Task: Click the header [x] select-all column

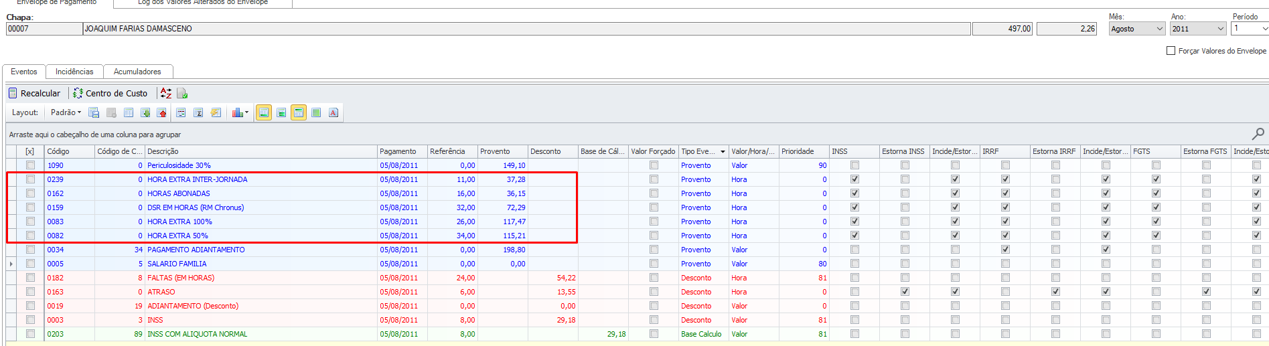Action: click(x=30, y=152)
